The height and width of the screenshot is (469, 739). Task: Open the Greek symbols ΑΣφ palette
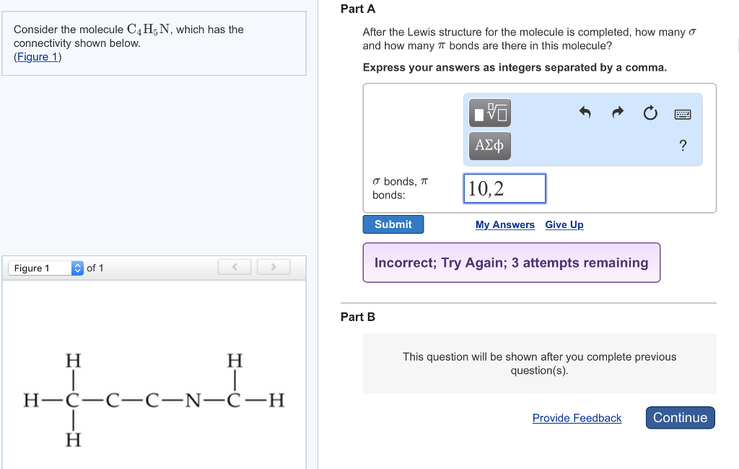pos(489,145)
